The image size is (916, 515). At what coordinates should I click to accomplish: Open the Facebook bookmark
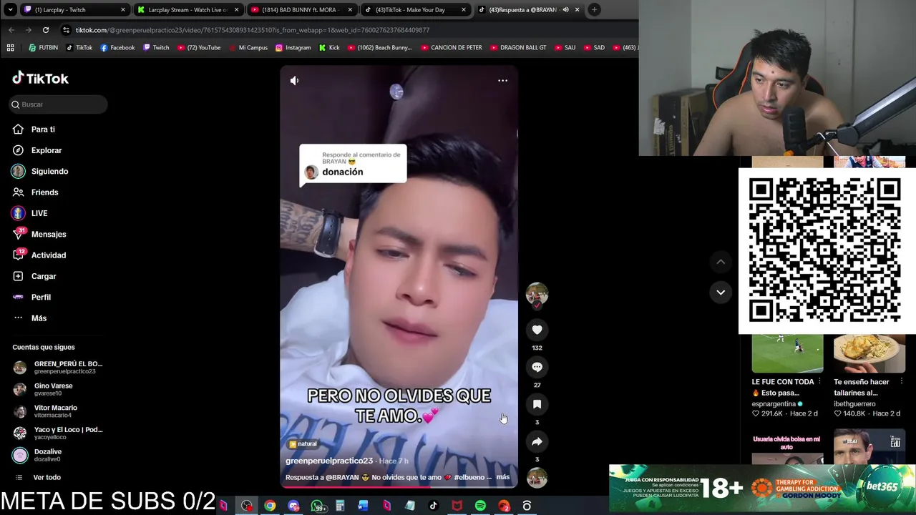[x=117, y=48]
